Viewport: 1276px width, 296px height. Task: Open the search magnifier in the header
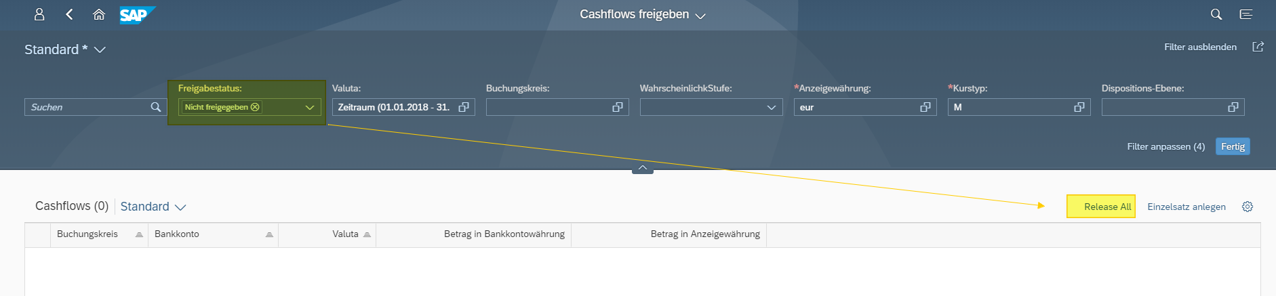click(1216, 14)
